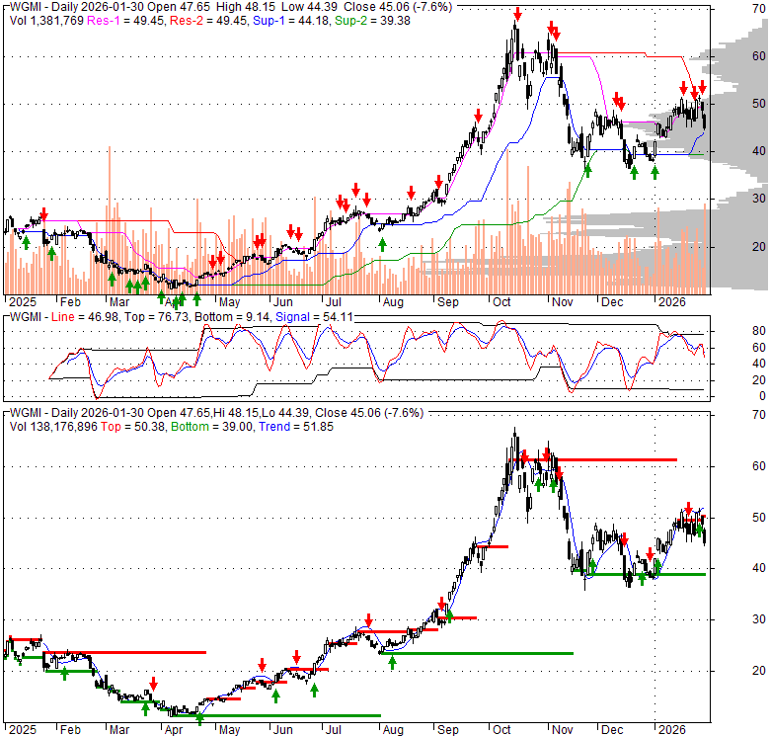Click the Bottom = 9.14 indicator label
This screenshot has width=770, height=736.
point(232,317)
